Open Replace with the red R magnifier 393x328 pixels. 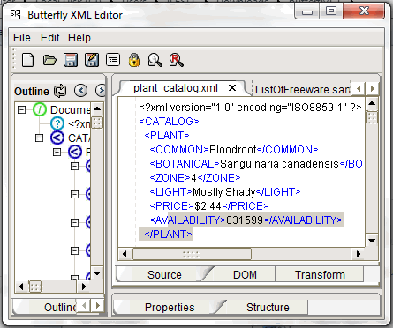pos(176,60)
